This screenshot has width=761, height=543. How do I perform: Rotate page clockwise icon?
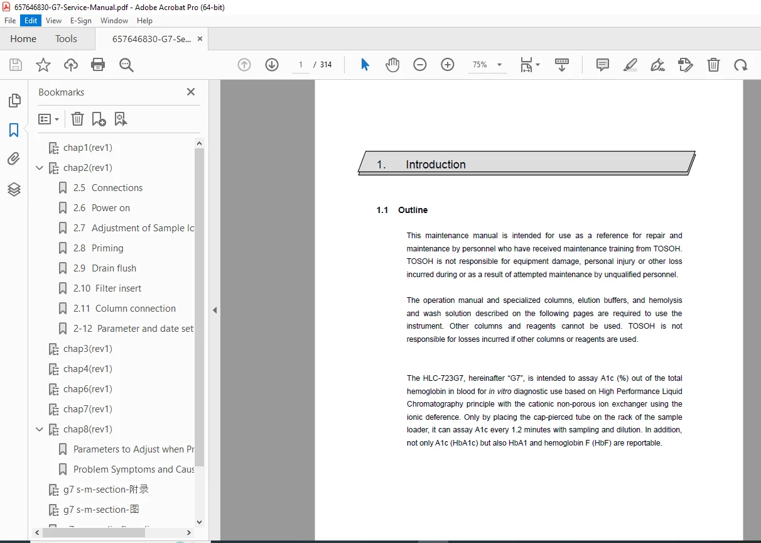[x=741, y=65]
